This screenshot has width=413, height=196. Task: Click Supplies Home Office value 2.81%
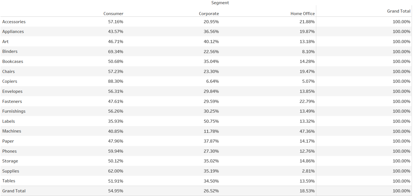point(308,171)
